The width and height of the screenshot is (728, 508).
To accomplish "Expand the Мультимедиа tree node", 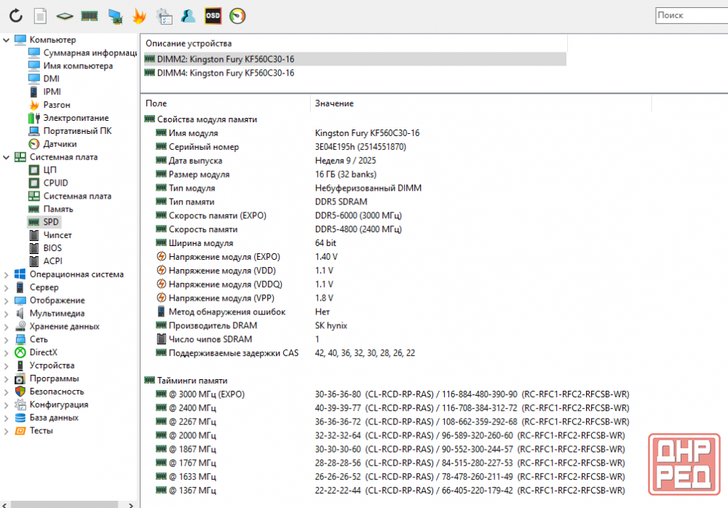I will pyautogui.click(x=6, y=314).
